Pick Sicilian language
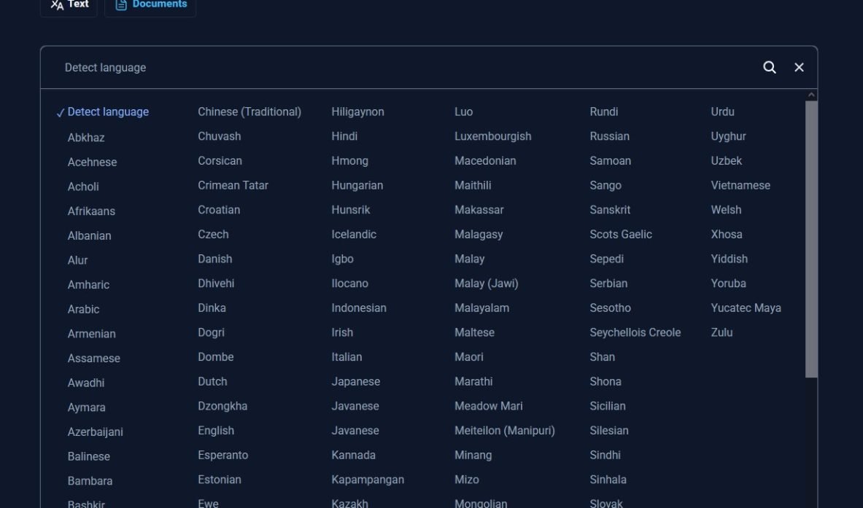Screen dimensions: 863x508 pos(608,406)
